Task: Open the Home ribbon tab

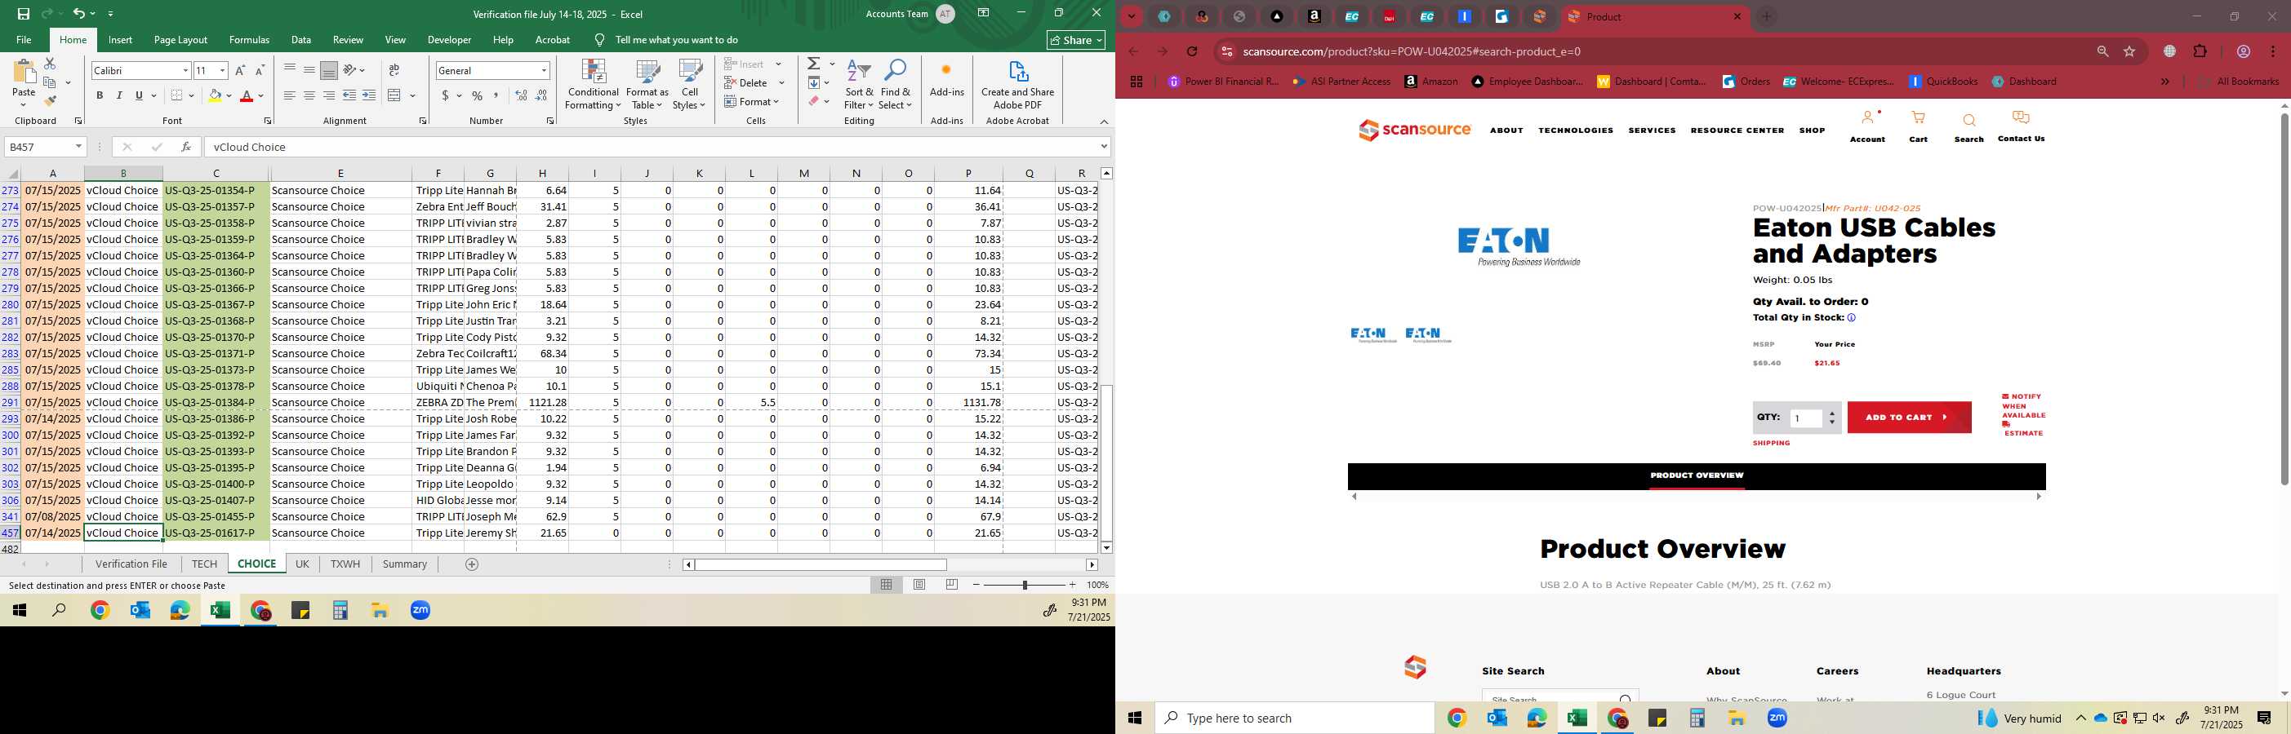Action: [73, 40]
